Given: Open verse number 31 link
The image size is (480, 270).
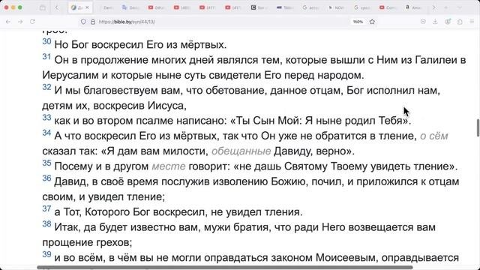Looking at the screenshot, I should 46,57.
